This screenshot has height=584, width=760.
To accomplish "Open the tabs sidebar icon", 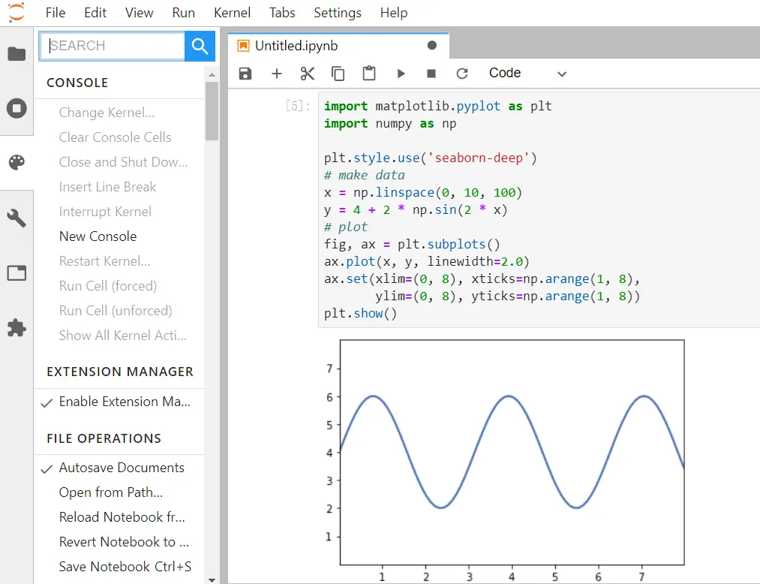I will [x=17, y=273].
